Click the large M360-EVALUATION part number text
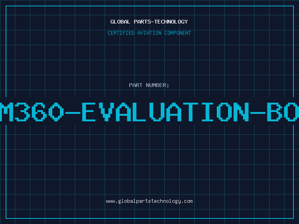 click(149, 112)
